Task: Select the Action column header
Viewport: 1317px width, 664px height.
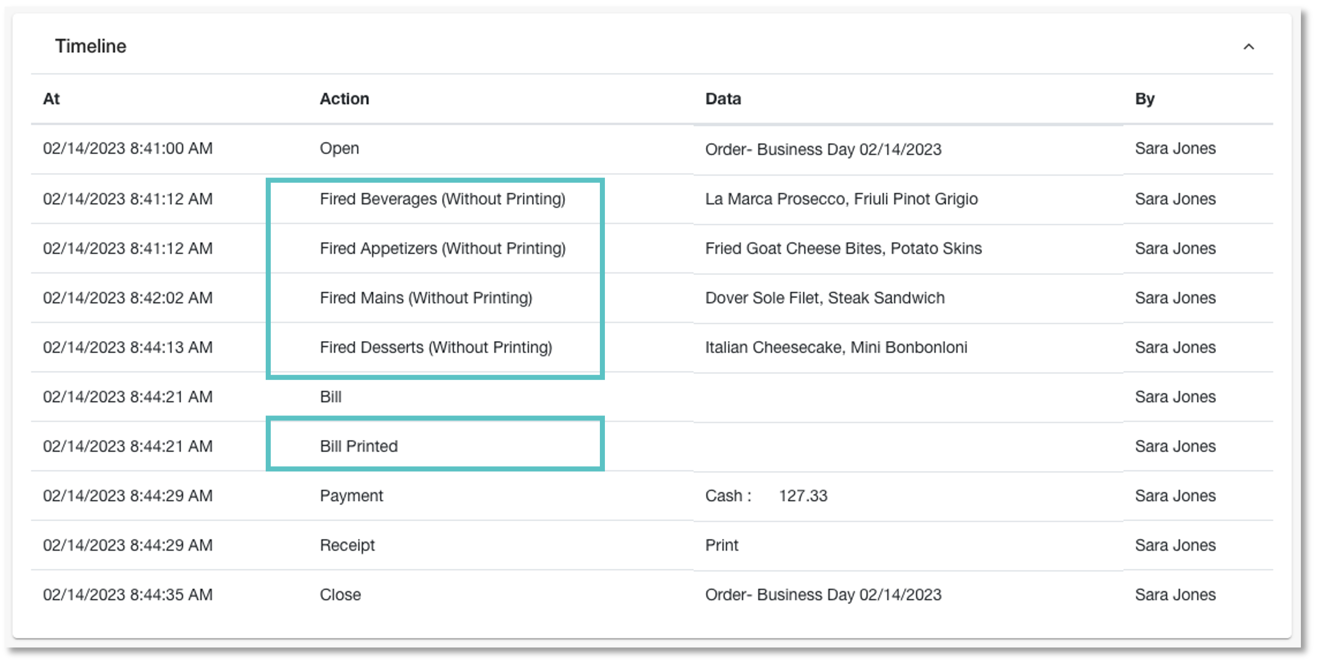Action: [344, 99]
